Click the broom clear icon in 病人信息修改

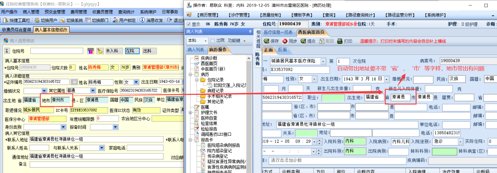[x=100, y=51]
